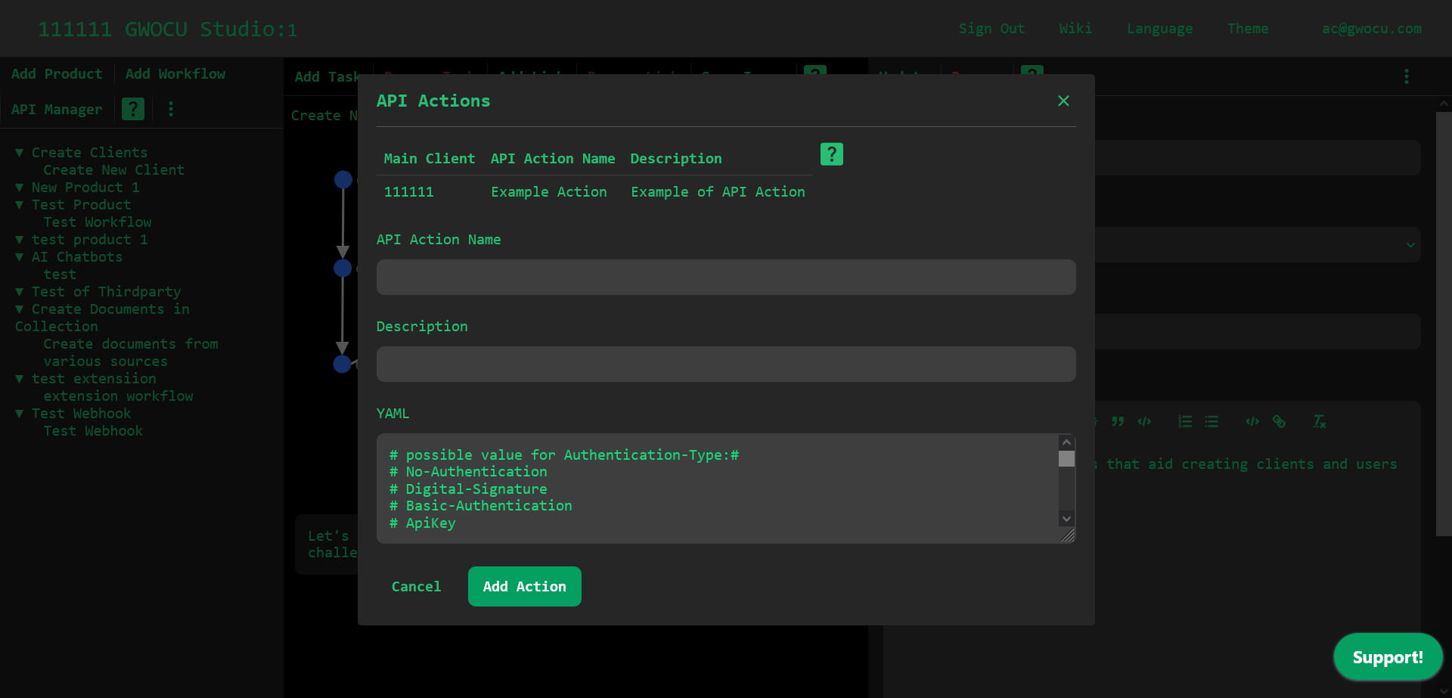Click Add Task in the workflow toolbar
1452x698 pixels.
click(x=327, y=77)
